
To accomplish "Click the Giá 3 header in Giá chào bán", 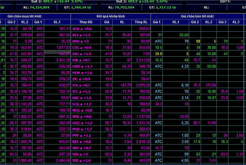I will 222,22.
